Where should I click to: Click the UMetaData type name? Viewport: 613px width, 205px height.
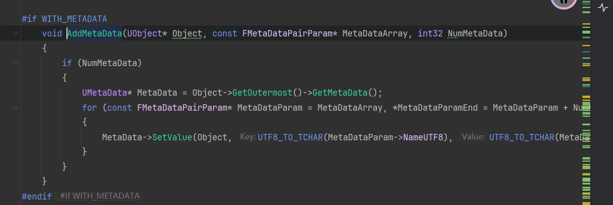(x=104, y=92)
